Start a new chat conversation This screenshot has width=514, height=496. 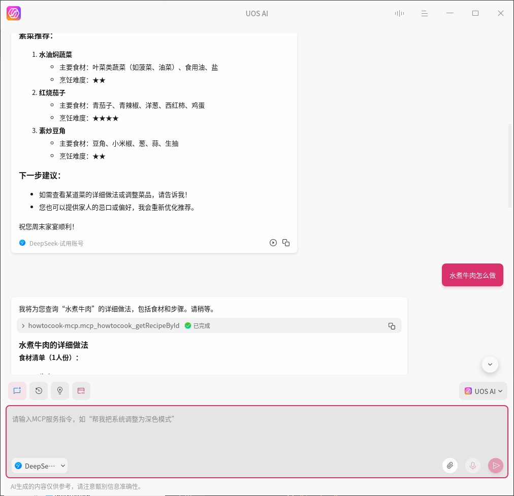[17, 391]
